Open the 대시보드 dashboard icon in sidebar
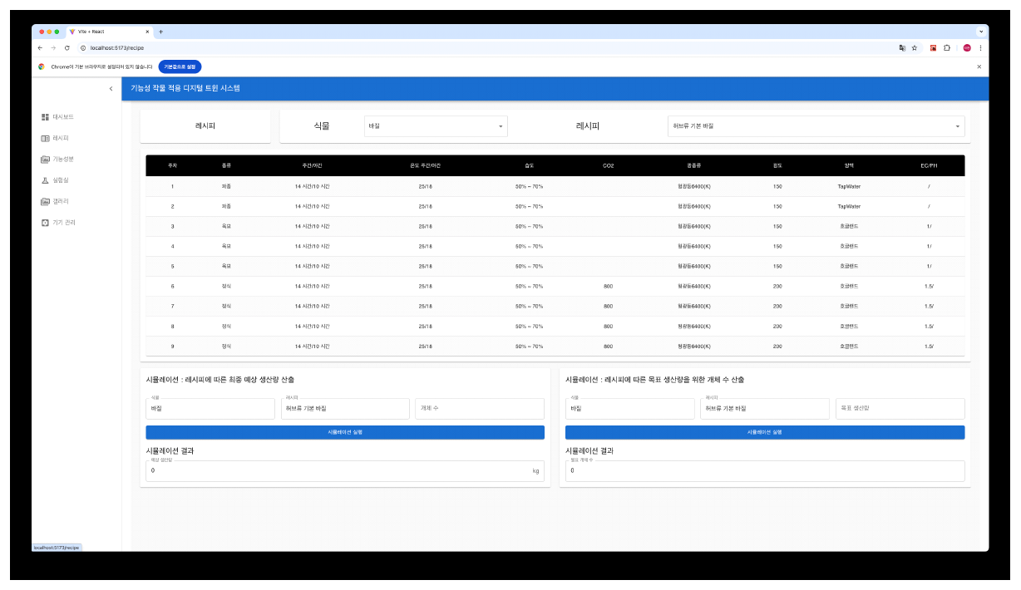This screenshot has width=1021, height=590. (x=45, y=117)
